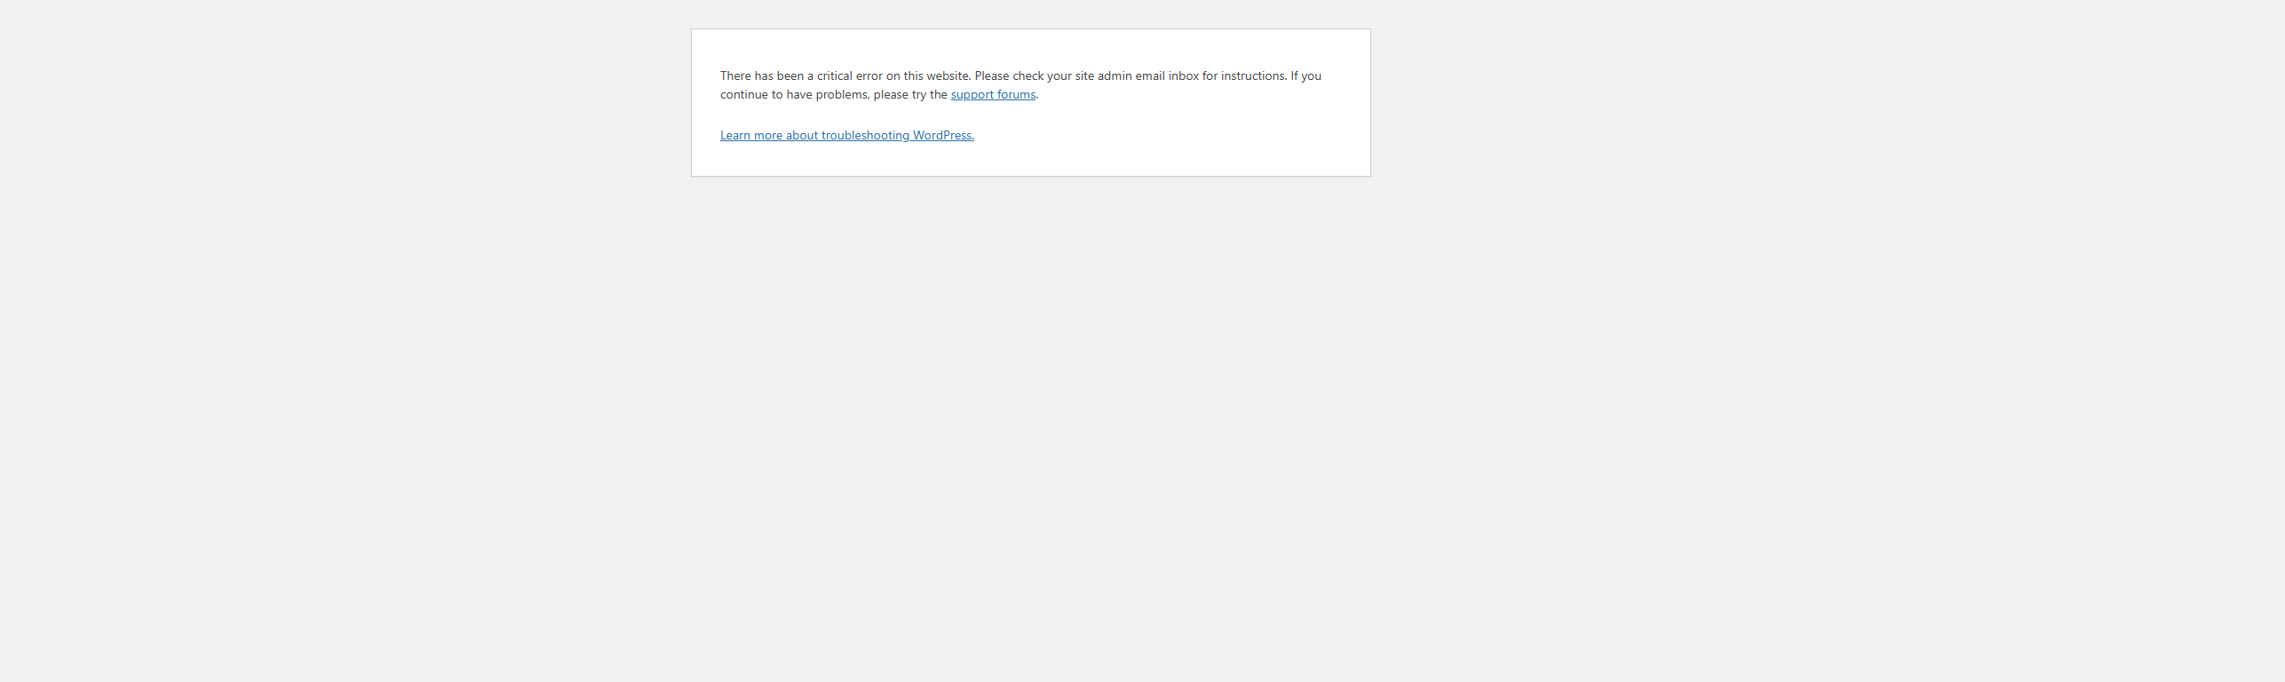Click the words "for instructions" in the message
Viewport: 2285px width, 682px height.
coord(1243,76)
